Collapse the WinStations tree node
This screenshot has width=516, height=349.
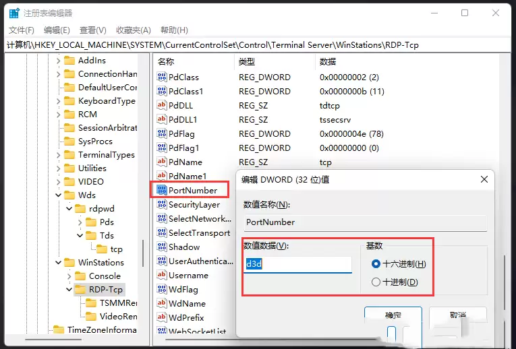click(x=57, y=263)
